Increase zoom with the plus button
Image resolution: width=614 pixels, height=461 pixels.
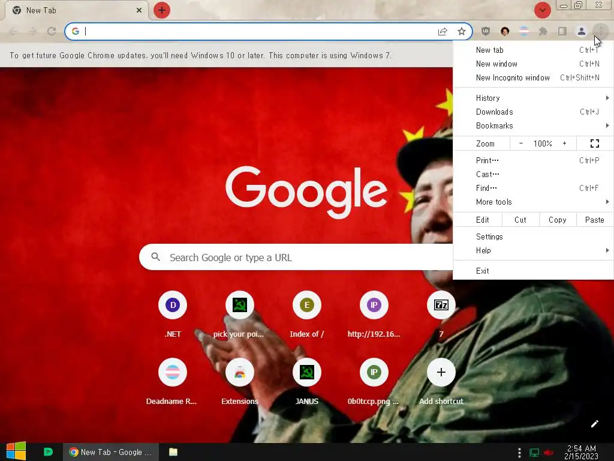pyautogui.click(x=564, y=143)
